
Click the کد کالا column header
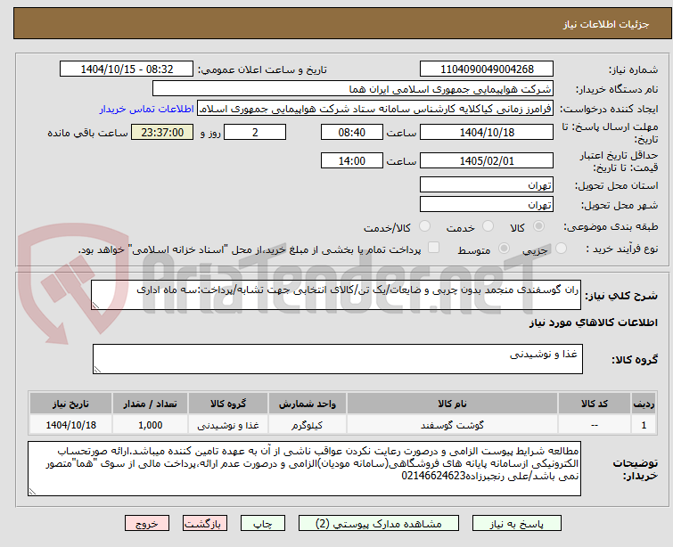click(x=594, y=404)
